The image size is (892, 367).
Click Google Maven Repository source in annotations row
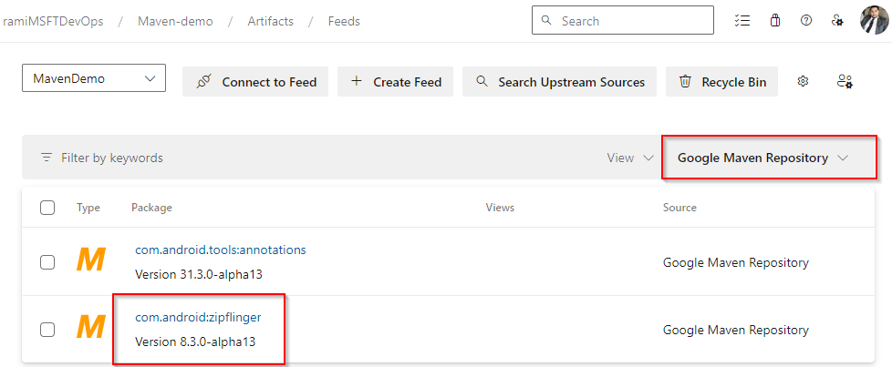point(735,263)
